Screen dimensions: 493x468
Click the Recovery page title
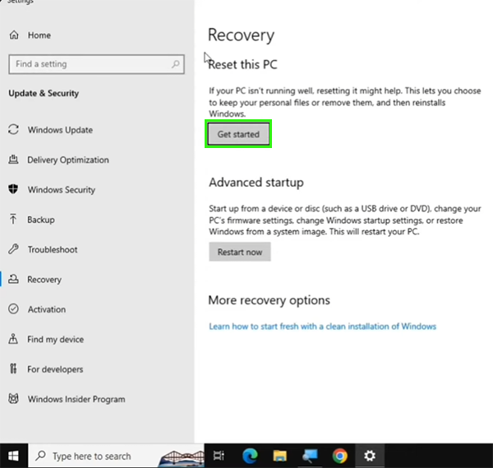[x=241, y=35]
